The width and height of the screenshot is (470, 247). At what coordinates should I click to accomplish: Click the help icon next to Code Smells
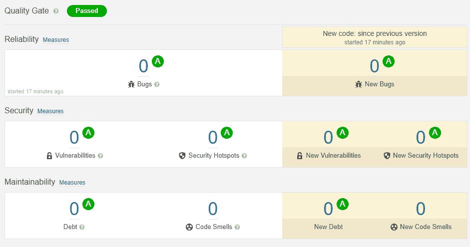(x=237, y=227)
